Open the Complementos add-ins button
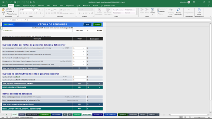Screen dimensions: 212x119 click(189, 11)
